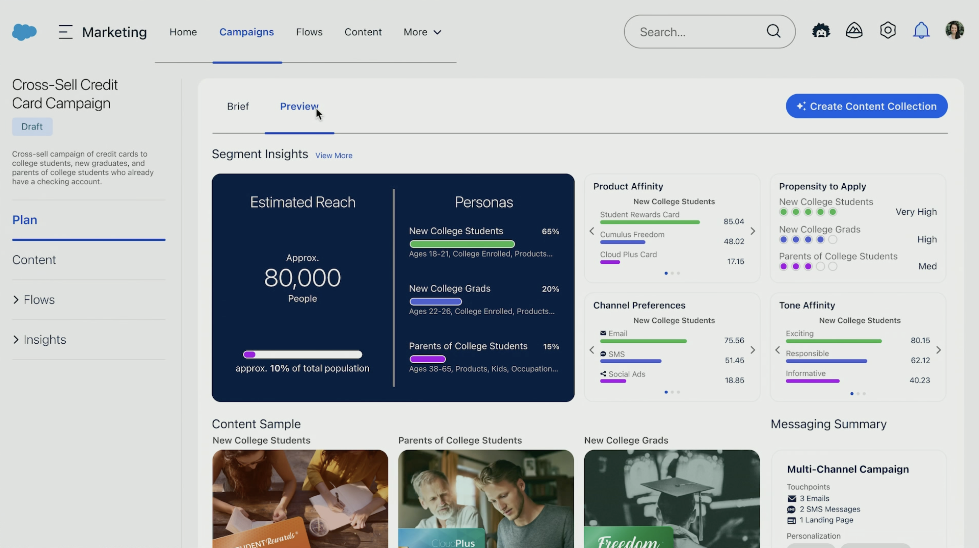
Task: Select first pagination dot in Product Affinity
Action: pyautogui.click(x=666, y=273)
